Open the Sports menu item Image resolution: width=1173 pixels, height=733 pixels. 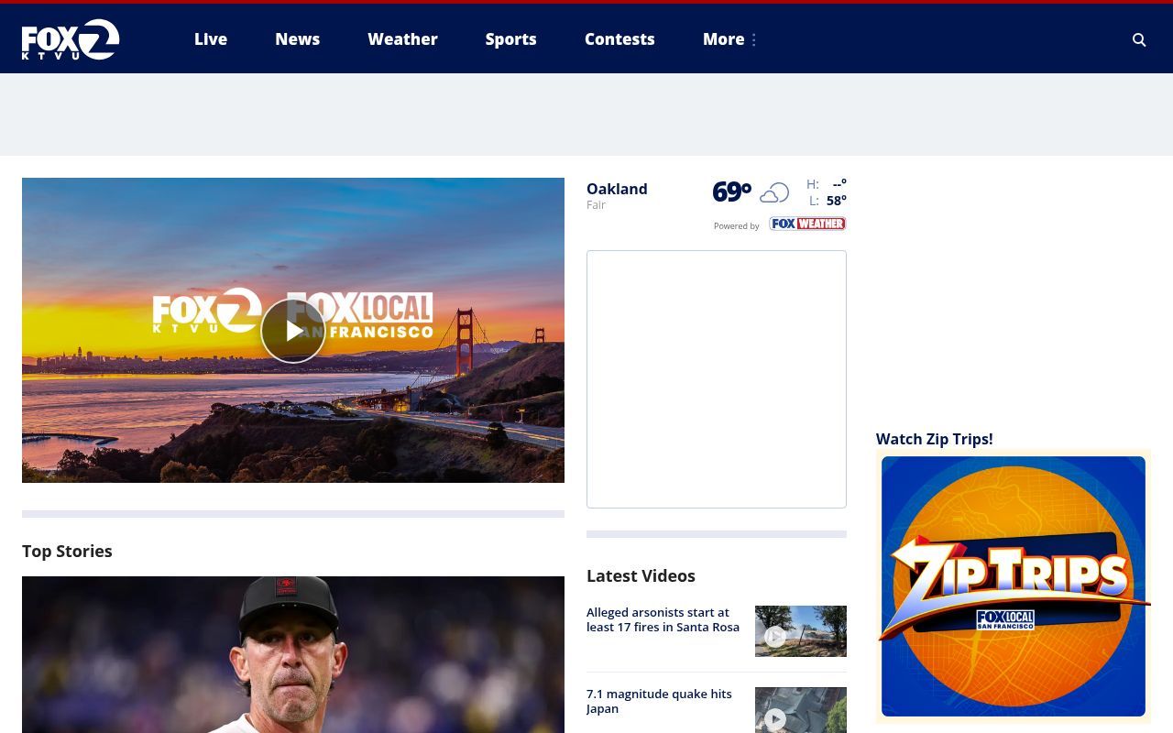[x=511, y=39]
